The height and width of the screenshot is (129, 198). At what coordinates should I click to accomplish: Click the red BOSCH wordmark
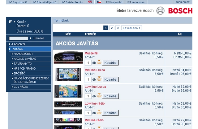180,11
